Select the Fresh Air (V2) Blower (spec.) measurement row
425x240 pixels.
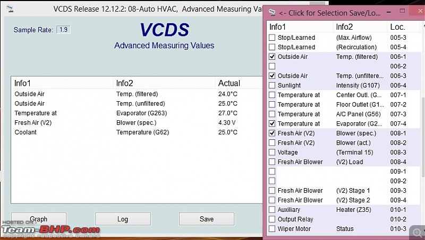click(x=137, y=123)
